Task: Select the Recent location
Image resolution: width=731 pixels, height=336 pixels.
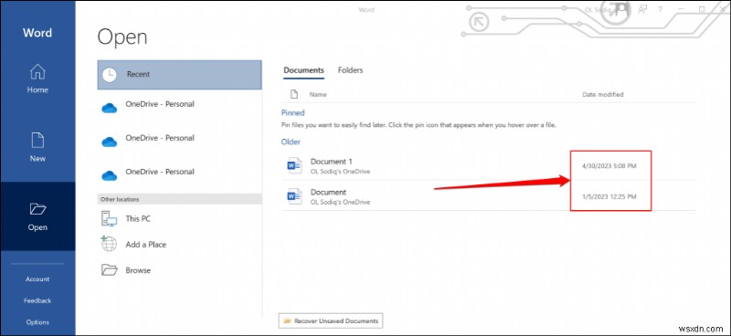Action: tap(179, 75)
